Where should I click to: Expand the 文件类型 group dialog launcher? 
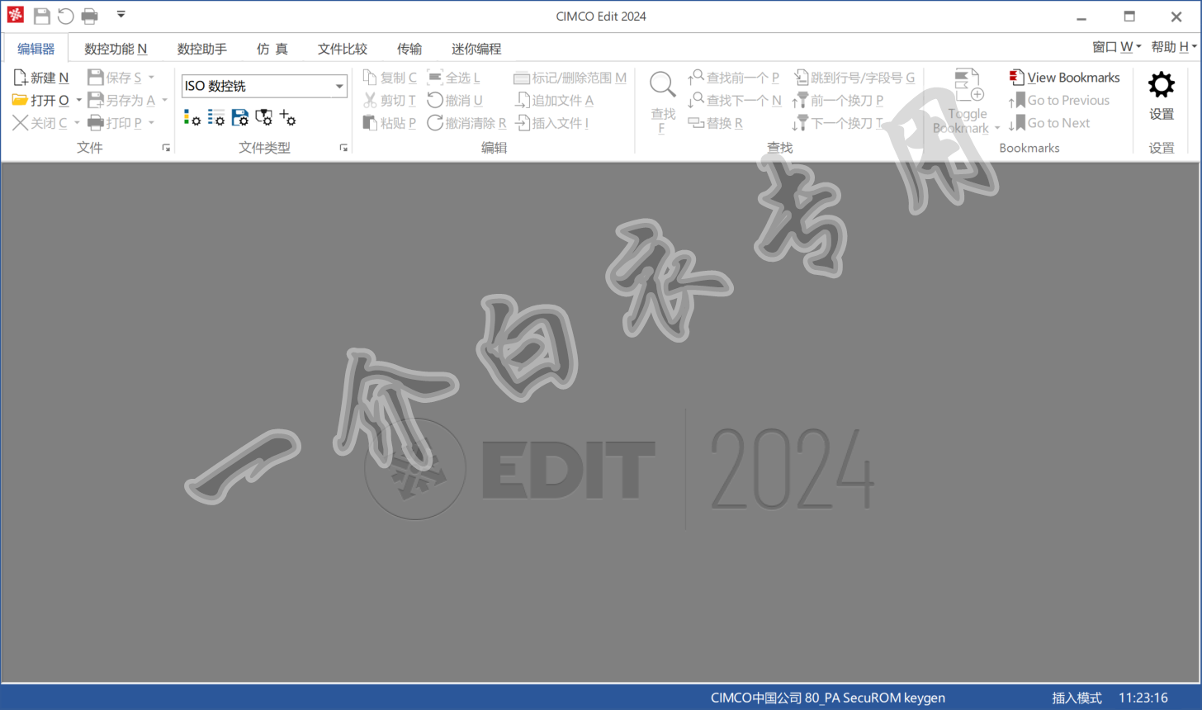click(x=343, y=148)
